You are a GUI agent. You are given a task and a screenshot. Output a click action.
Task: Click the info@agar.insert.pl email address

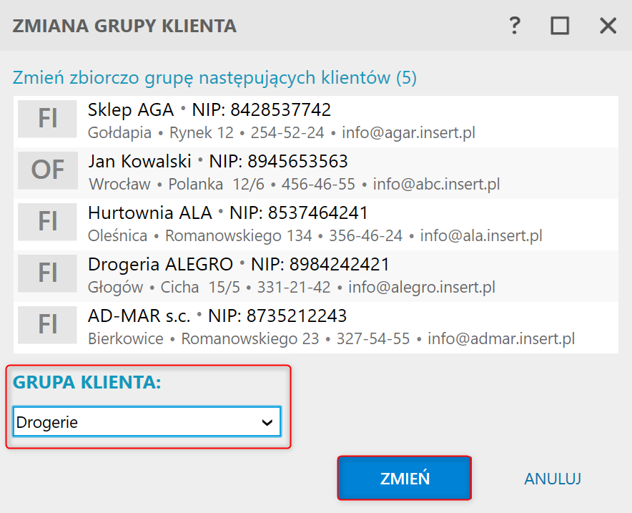(408, 132)
